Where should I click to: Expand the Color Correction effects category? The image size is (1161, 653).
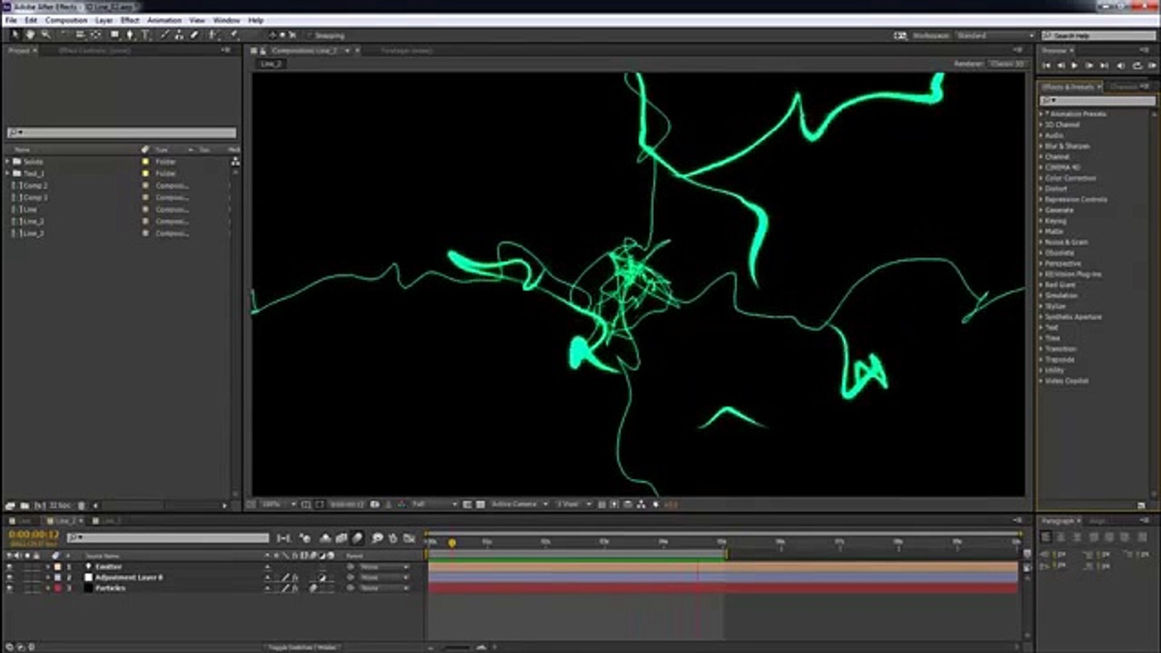coord(1041,178)
